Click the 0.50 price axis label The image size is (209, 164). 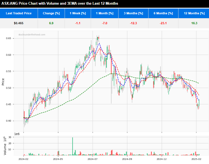9,88
